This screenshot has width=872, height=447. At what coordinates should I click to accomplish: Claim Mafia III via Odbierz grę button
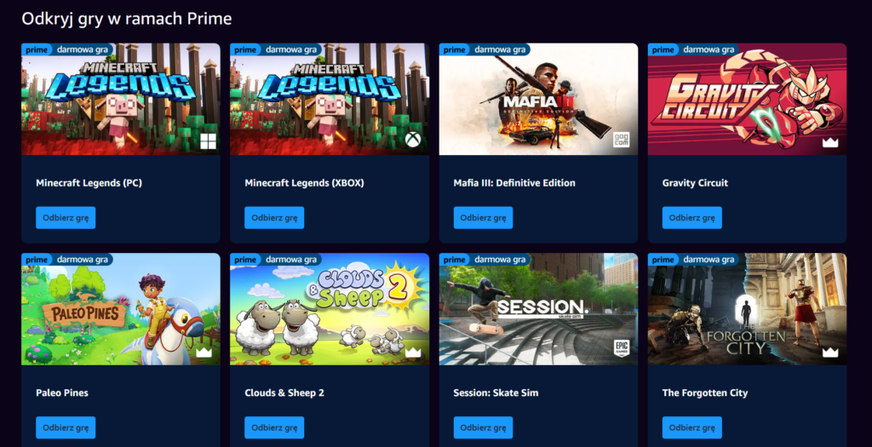(x=483, y=217)
